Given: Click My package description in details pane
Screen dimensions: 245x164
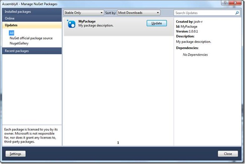Looking at the screenshot, I should tap(193, 42).
